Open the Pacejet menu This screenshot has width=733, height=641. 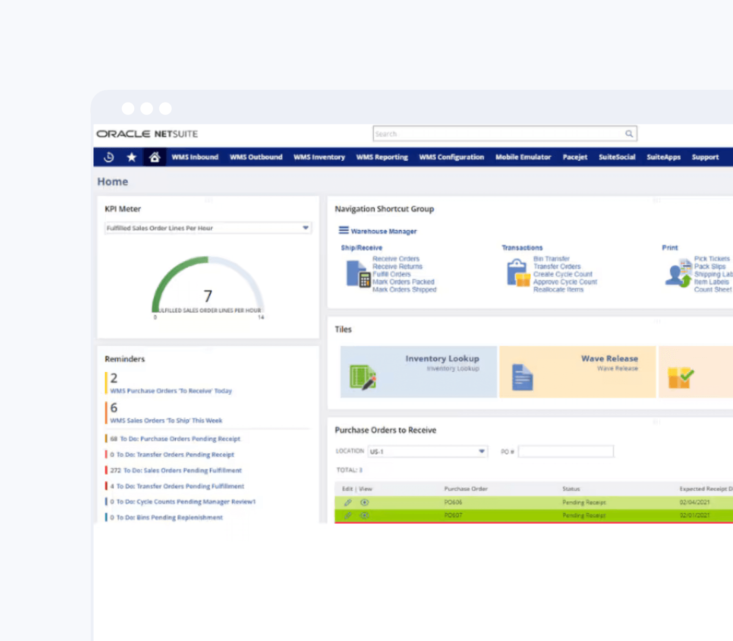(575, 157)
